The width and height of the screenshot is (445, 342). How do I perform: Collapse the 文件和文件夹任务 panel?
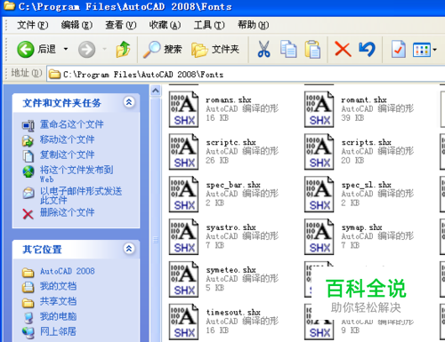click(129, 102)
